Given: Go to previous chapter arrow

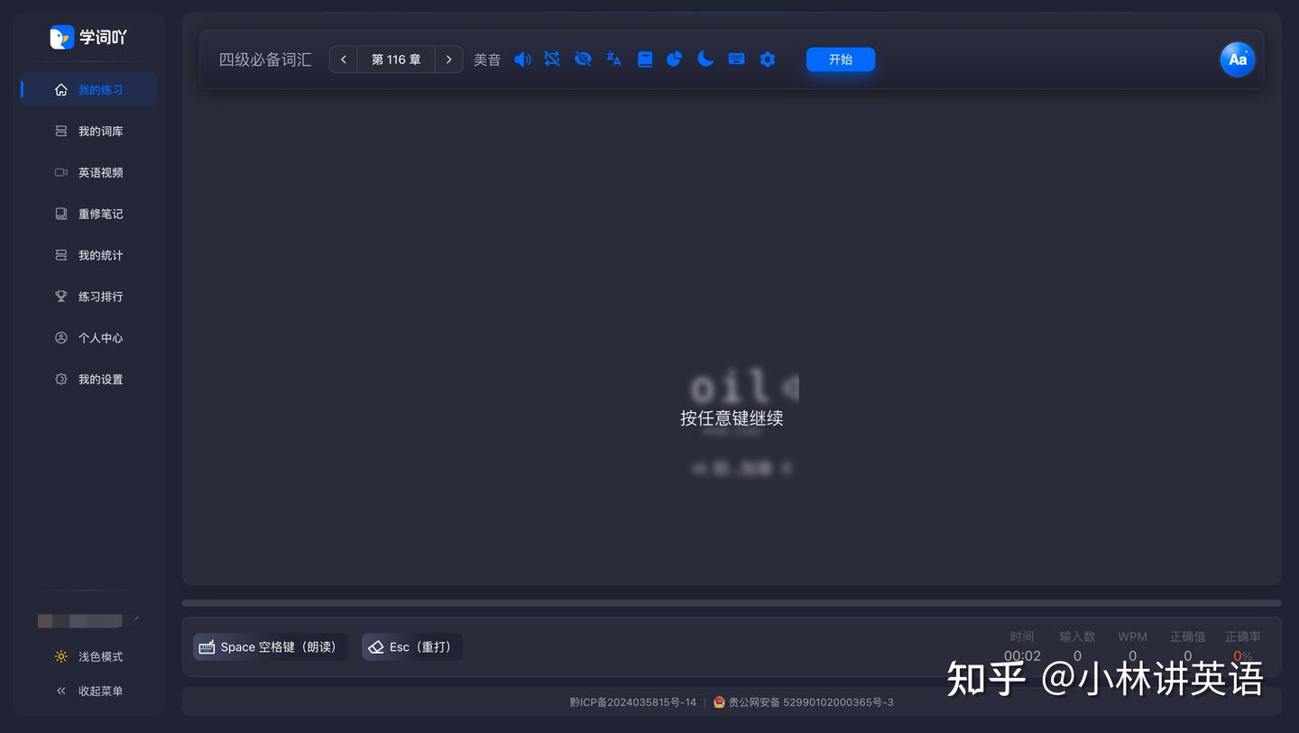Looking at the screenshot, I should (344, 60).
